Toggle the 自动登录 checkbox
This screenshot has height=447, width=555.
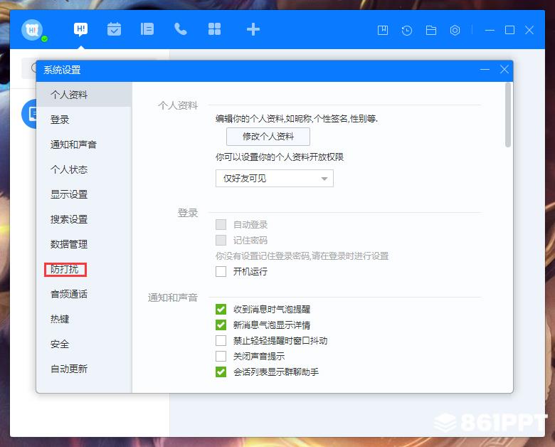click(x=221, y=224)
